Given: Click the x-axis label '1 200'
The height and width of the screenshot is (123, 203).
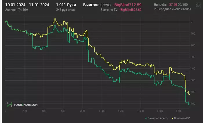Looking at the screenshot, I should [x=121, y=111].
